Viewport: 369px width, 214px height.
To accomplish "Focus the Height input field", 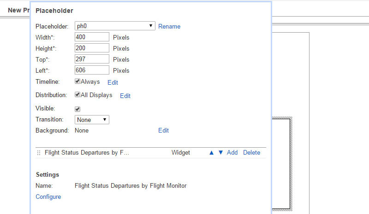I will click(x=92, y=48).
